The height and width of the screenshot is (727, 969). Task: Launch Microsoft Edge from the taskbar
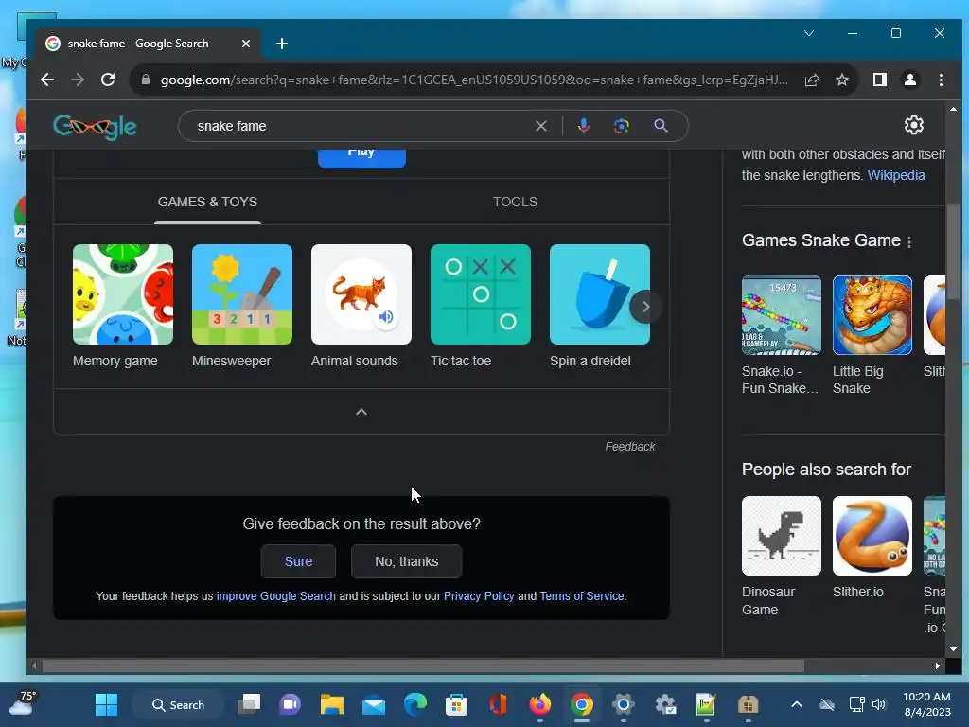(415, 704)
